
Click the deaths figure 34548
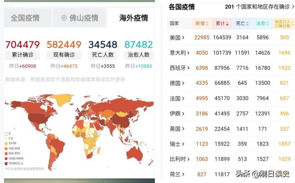(x=103, y=45)
